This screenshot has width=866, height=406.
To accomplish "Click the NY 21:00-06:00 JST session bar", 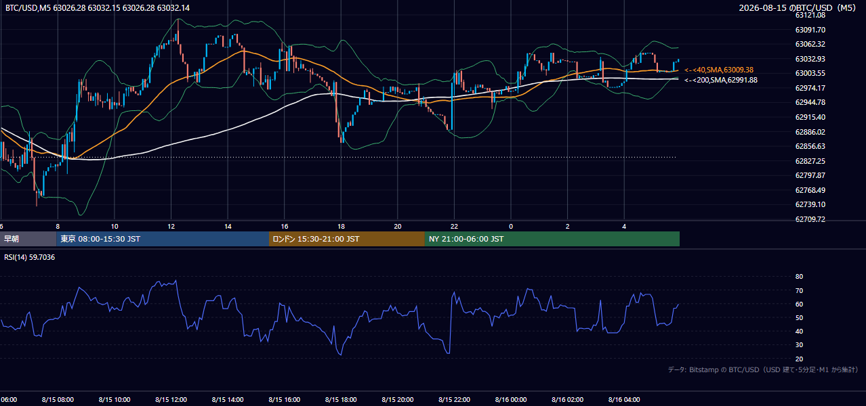I will pyautogui.click(x=552, y=239).
